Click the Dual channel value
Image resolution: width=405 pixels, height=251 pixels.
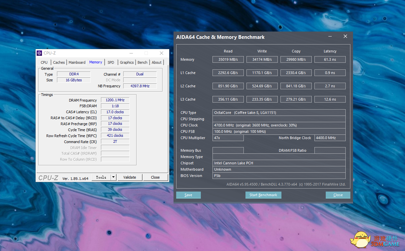(x=140, y=74)
